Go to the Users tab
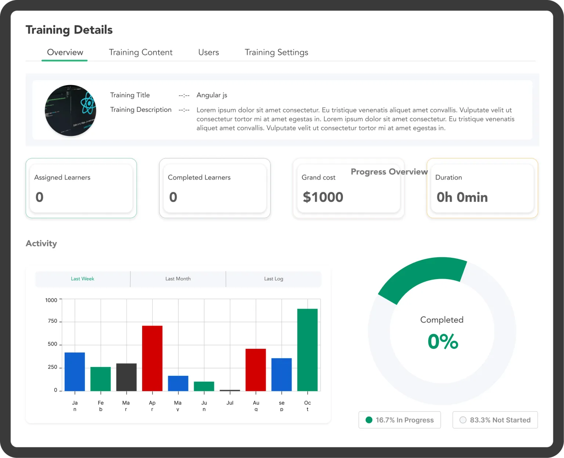Image resolution: width=564 pixels, height=458 pixels. (209, 52)
